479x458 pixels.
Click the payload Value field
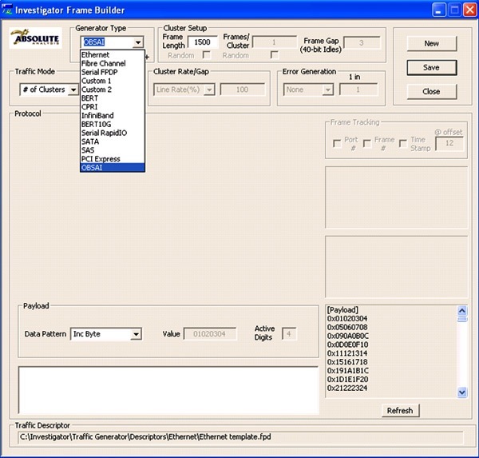point(210,334)
